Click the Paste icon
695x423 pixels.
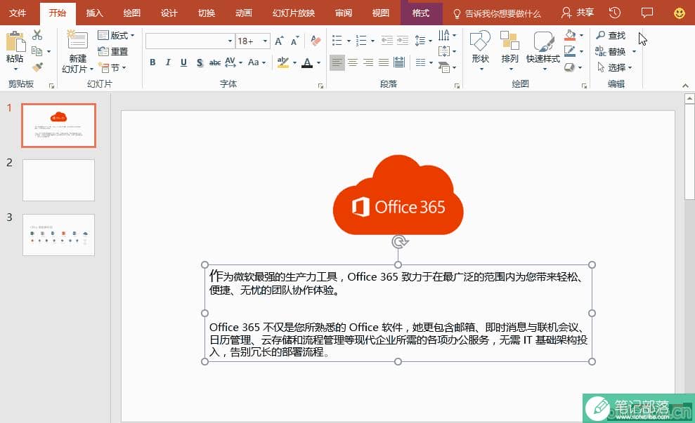point(15,41)
